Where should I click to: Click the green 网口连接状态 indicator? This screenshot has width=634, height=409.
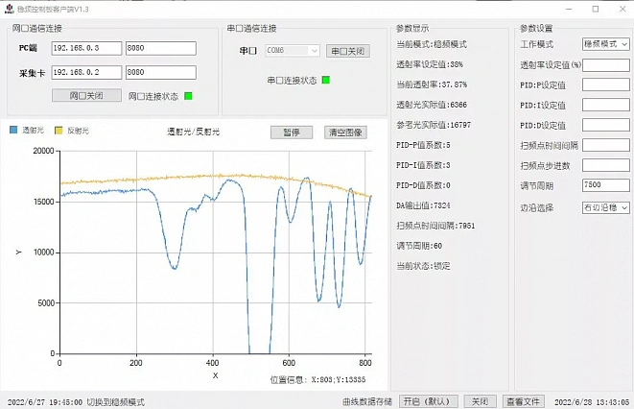tap(188, 96)
